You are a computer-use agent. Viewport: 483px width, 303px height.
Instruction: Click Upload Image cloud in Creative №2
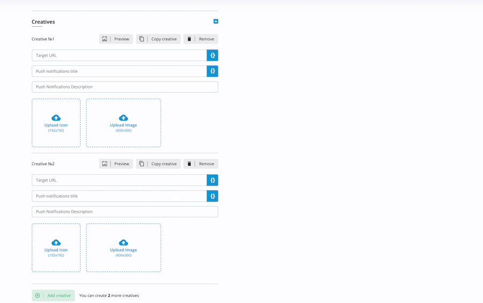(123, 242)
